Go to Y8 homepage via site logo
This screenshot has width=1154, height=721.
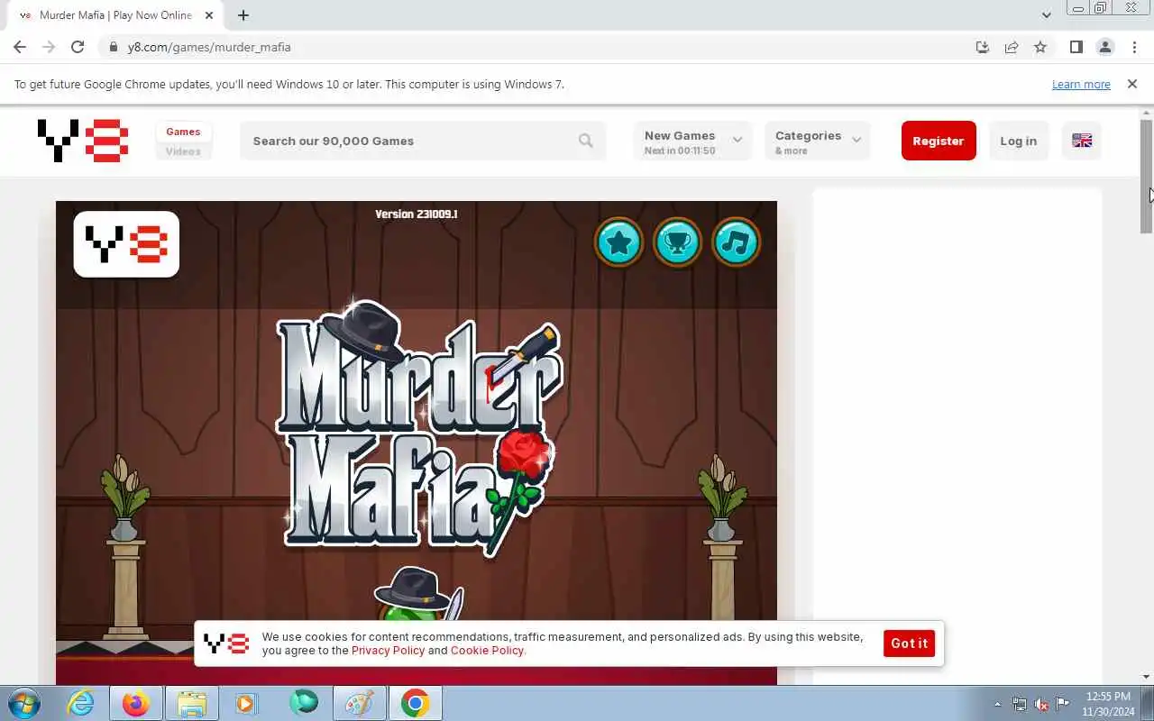point(83,141)
